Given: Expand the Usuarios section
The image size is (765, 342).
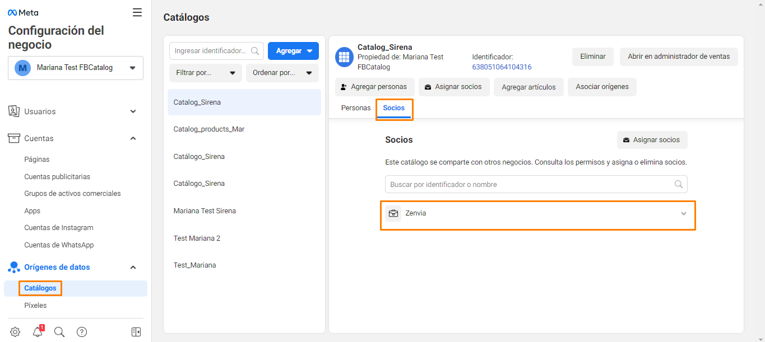Looking at the screenshot, I should pyautogui.click(x=133, y=111).
